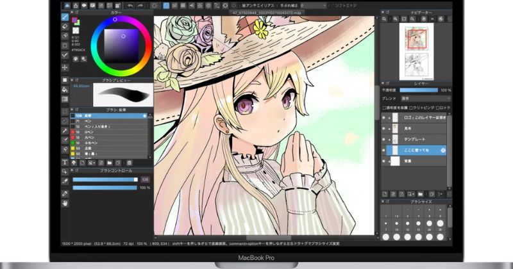
Task: Select the Brush tool
Action: 65,17
